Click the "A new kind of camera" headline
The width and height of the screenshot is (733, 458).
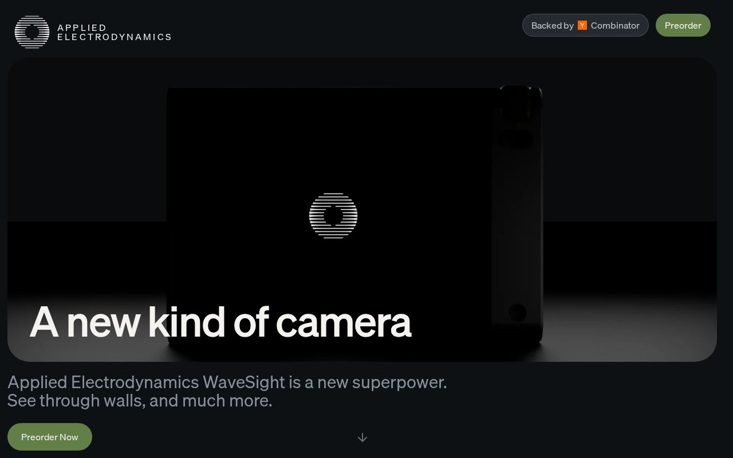(x=220, y=322)
